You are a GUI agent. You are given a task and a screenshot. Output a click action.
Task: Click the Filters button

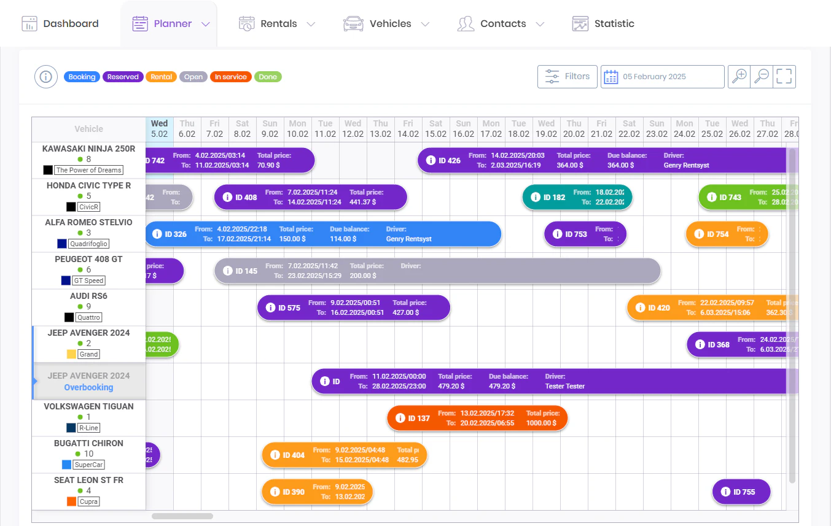568,76
